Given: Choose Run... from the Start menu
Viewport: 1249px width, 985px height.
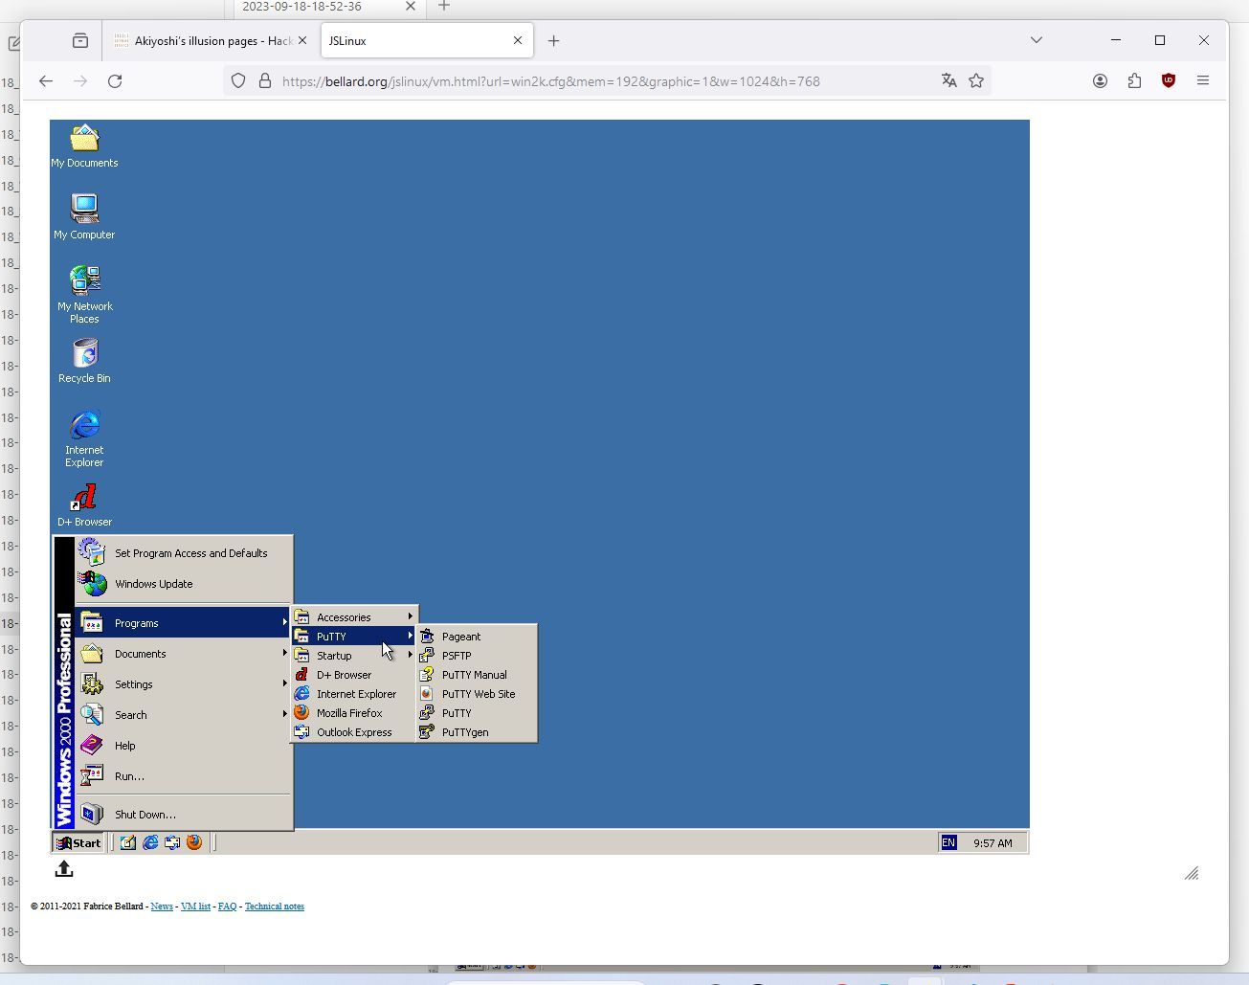Looking at the screenshot, I should click(183, 776).
